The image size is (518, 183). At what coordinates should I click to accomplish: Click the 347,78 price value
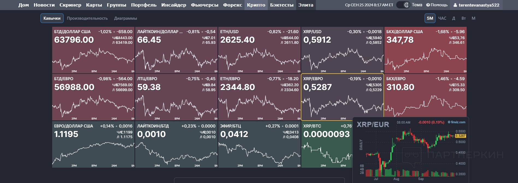point(400,40)
